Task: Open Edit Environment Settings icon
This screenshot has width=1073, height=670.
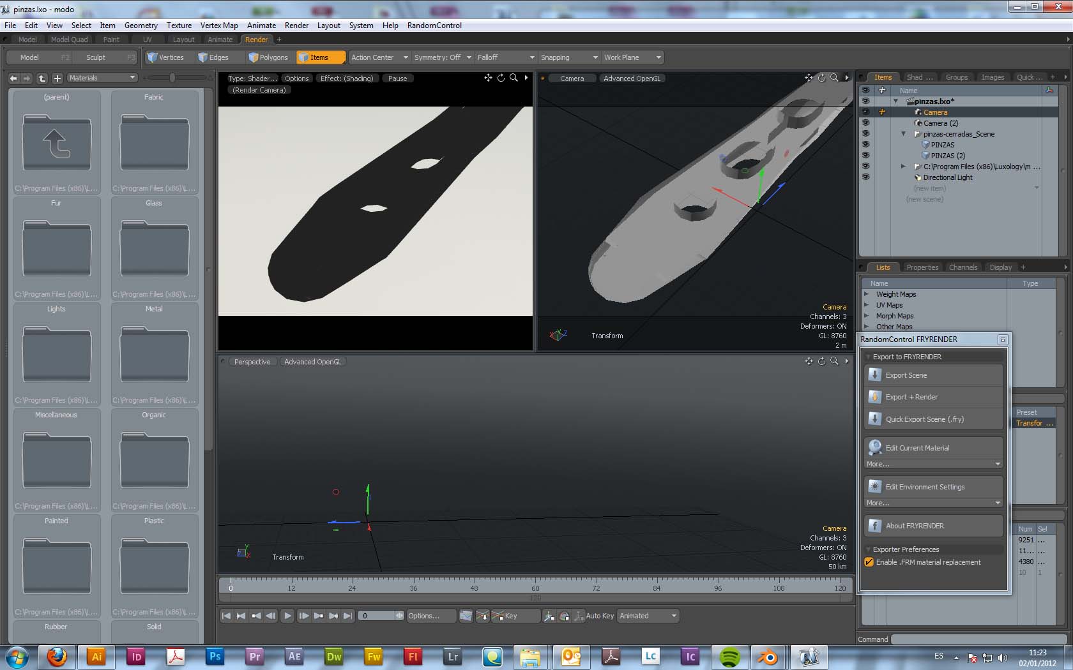Action: (x=875, y=487)
